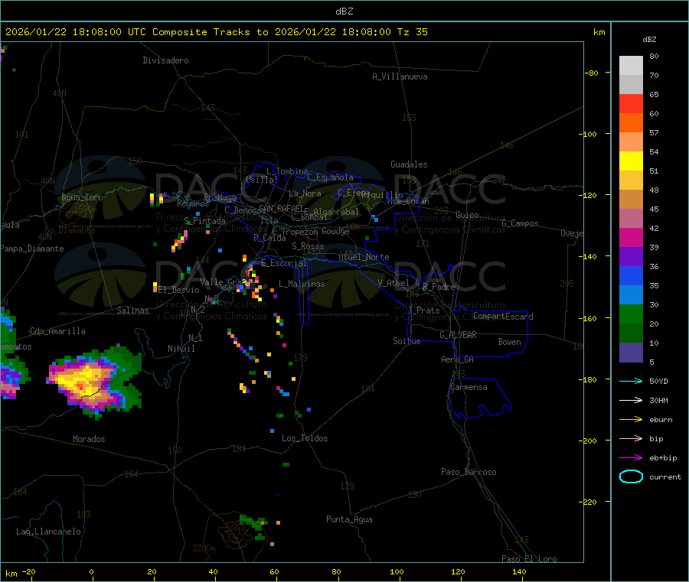Click the Guadales map label
The width and height of the screenshot is (689, 582).
click(409, 164)
